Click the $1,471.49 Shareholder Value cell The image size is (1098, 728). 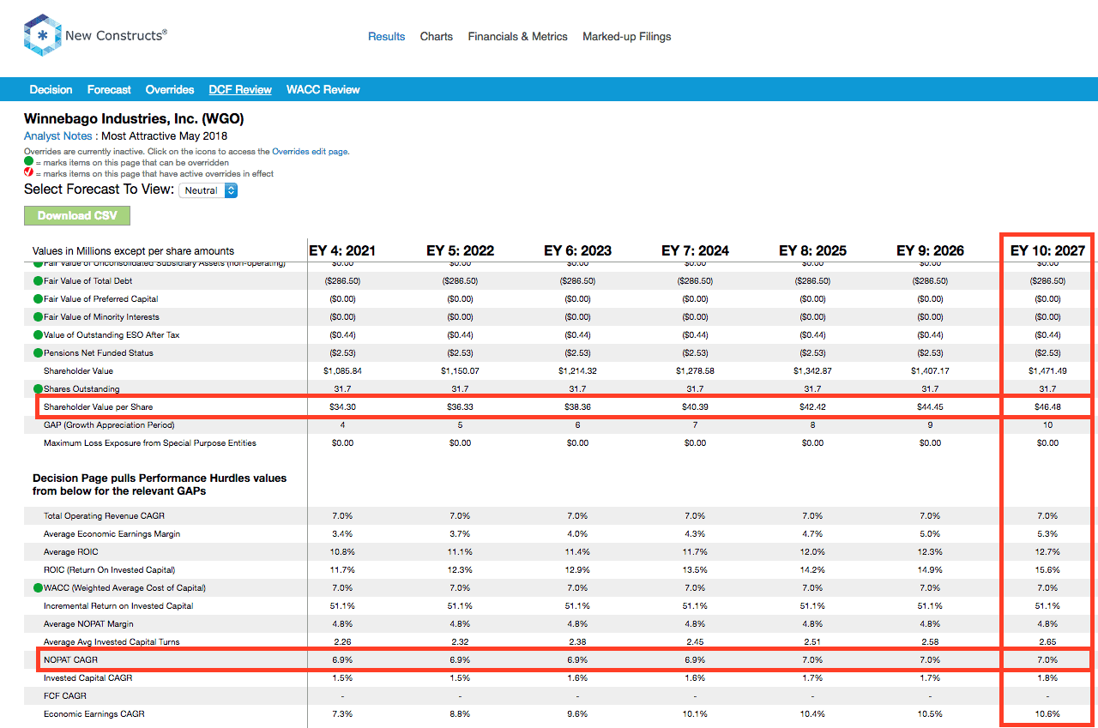click(1047, 371)
